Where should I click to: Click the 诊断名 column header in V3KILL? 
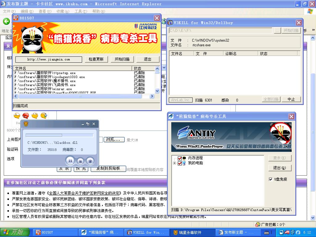coord(240,53)
